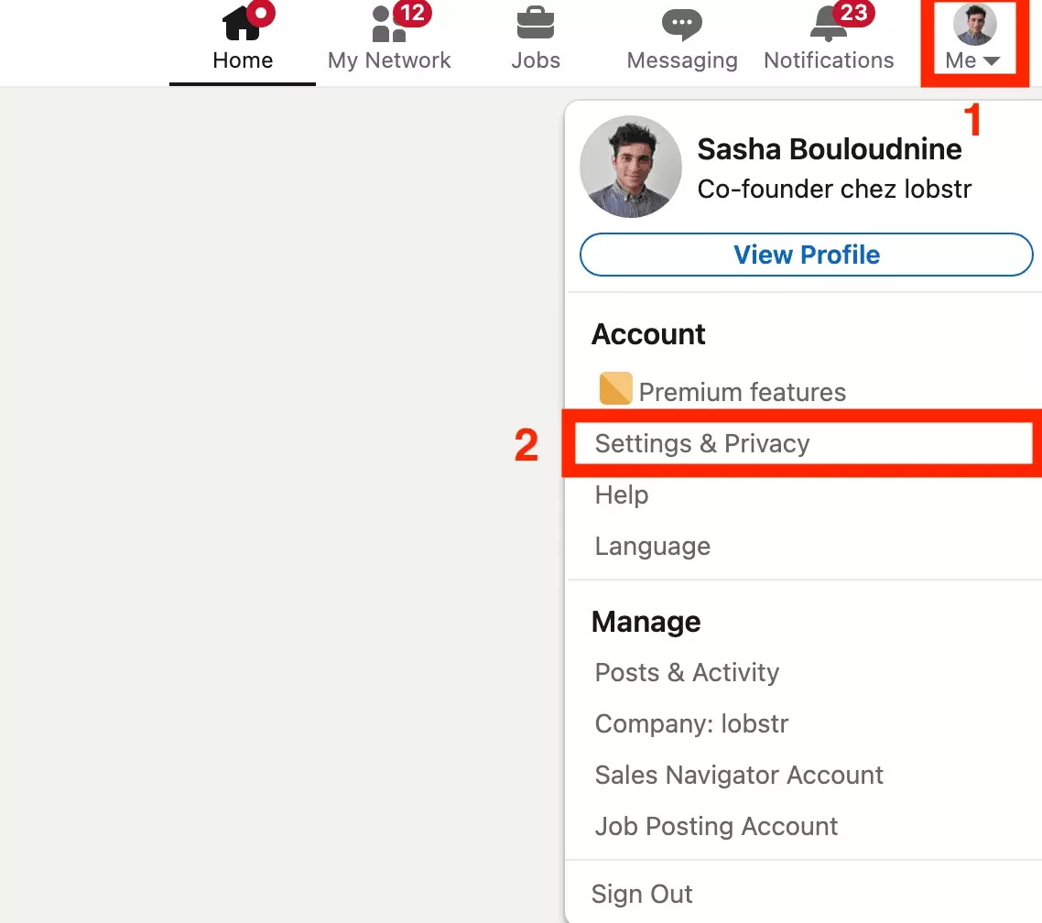Open the Premium features icon
The width and height of the screenshot is (1042, 923).
tap(615, 388)
